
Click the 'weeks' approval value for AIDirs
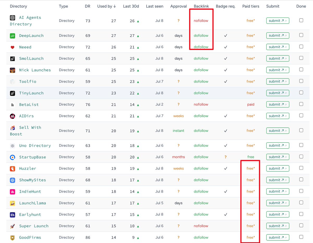click(x=178, y=116)
